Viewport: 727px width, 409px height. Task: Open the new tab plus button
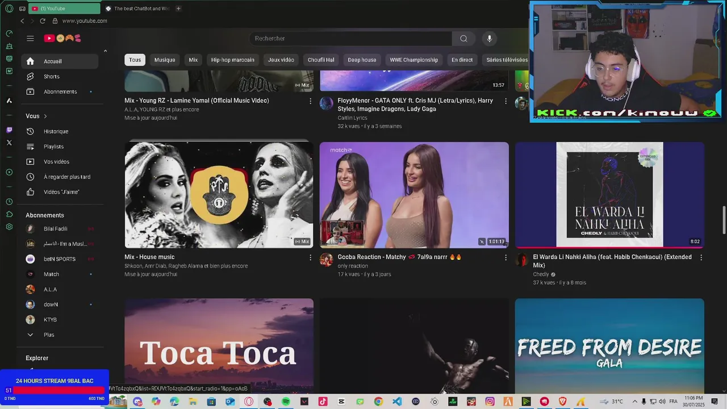click(178, 9)
